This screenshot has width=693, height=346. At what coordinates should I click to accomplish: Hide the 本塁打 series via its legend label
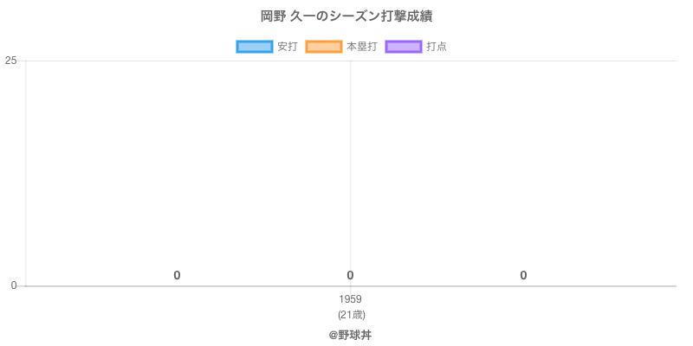(x=361, y=47)
